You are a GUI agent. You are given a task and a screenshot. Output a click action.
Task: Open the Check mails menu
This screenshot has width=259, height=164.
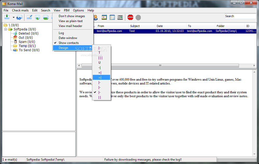[x=20, y=10]
